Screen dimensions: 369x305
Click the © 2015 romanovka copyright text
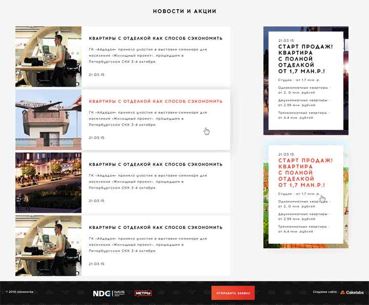(19, 292)
